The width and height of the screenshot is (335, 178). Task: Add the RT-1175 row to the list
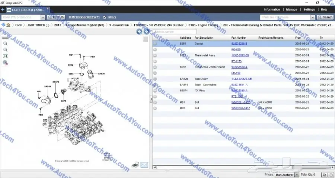coord(155,61)
